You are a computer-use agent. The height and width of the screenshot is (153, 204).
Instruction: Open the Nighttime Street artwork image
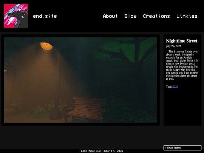tap(80, 80)
